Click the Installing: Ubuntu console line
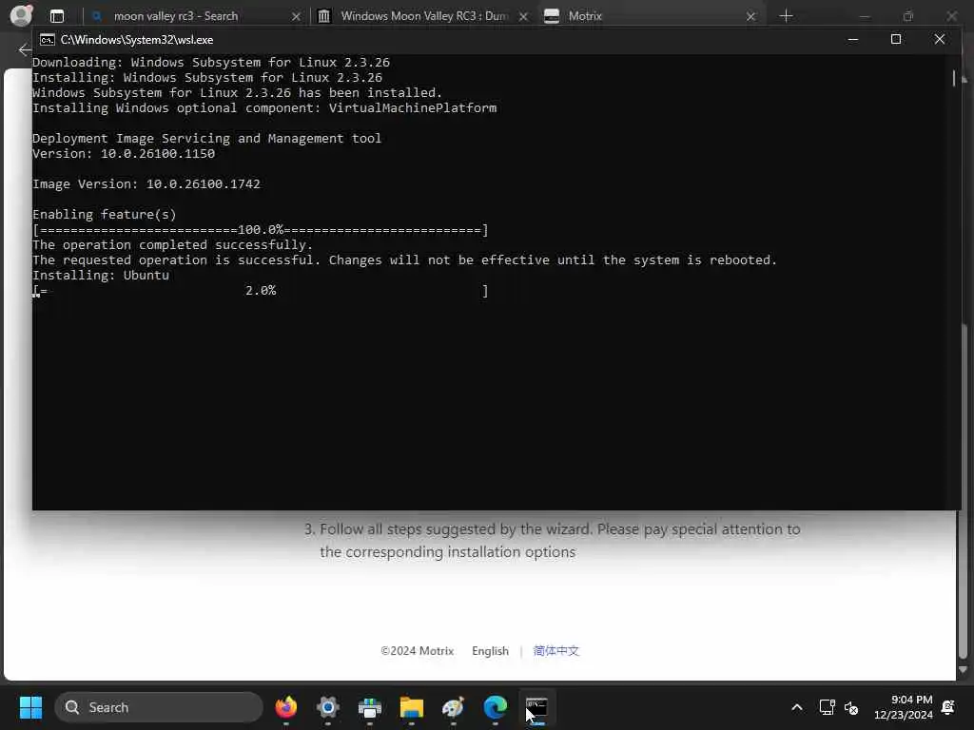 pos(101,275)
